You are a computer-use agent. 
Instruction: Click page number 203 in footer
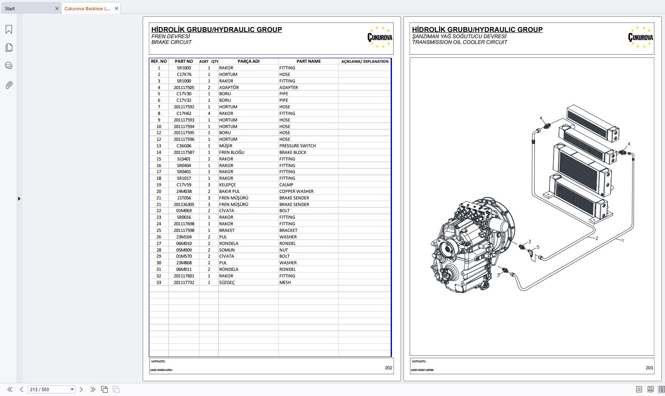[649, 368]
